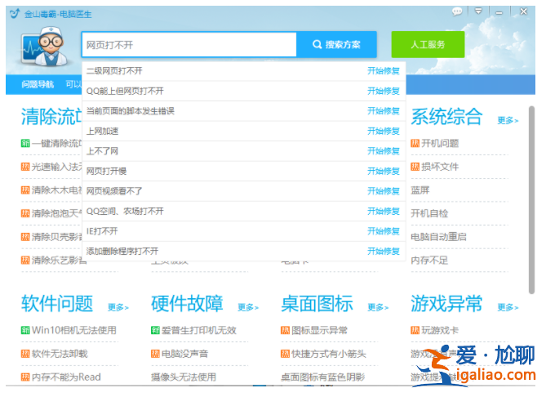Click the search box containing 网页打不开
The width and height of the screenshot is (546, 397).
[189, 45]
